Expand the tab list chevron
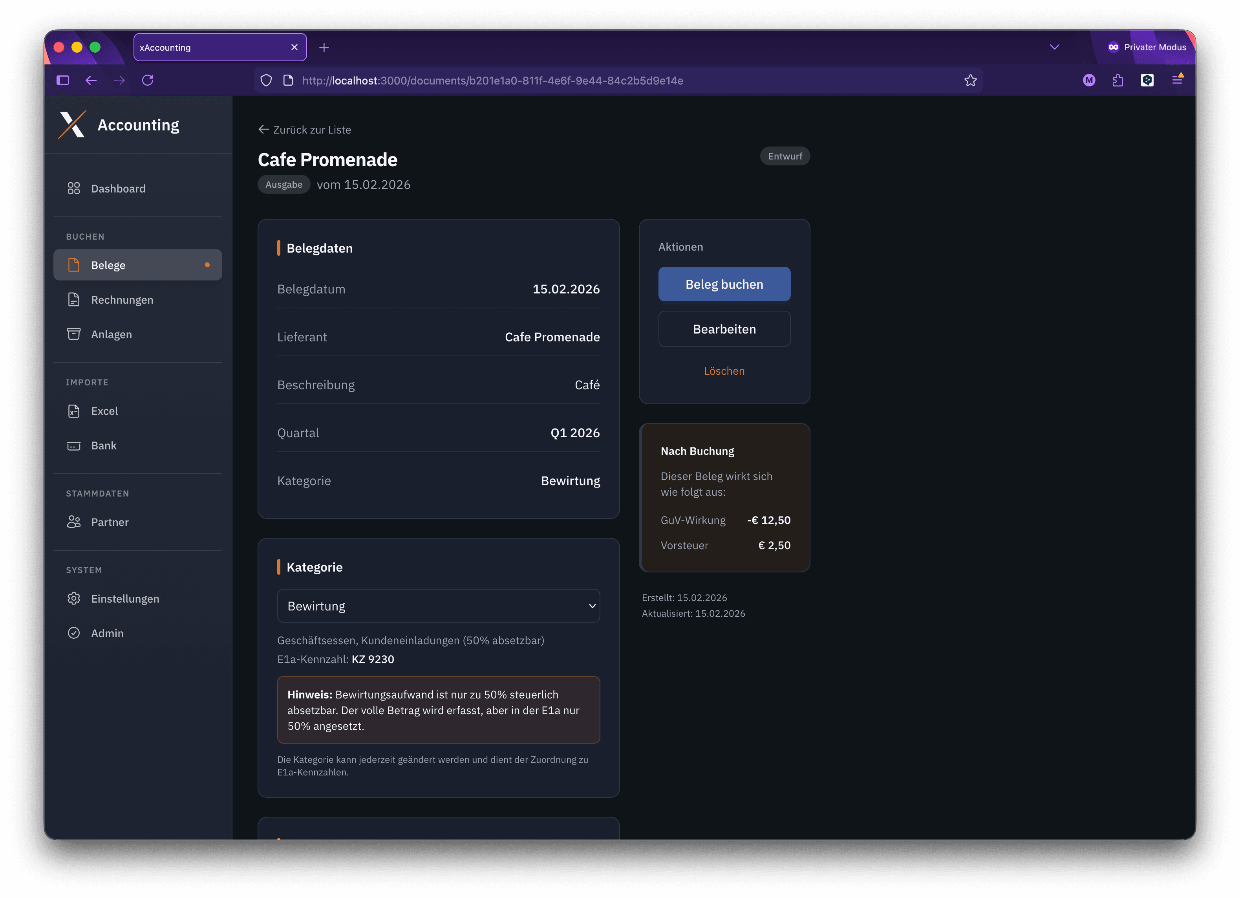 coord(1055,47)
